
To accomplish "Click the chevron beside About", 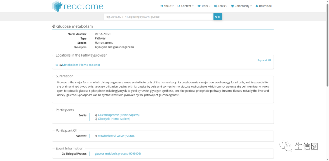I will [x=173, y=6].
